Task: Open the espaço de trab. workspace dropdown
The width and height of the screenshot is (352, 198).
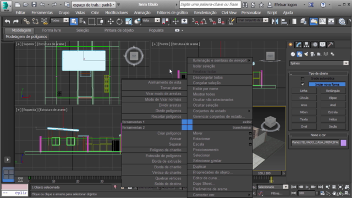Action: coord(94,5)
